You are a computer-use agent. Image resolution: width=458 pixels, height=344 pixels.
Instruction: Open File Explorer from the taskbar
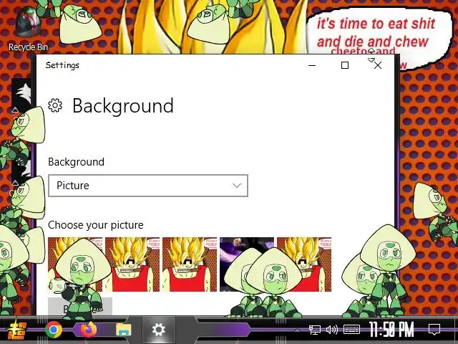pos(124,330)
